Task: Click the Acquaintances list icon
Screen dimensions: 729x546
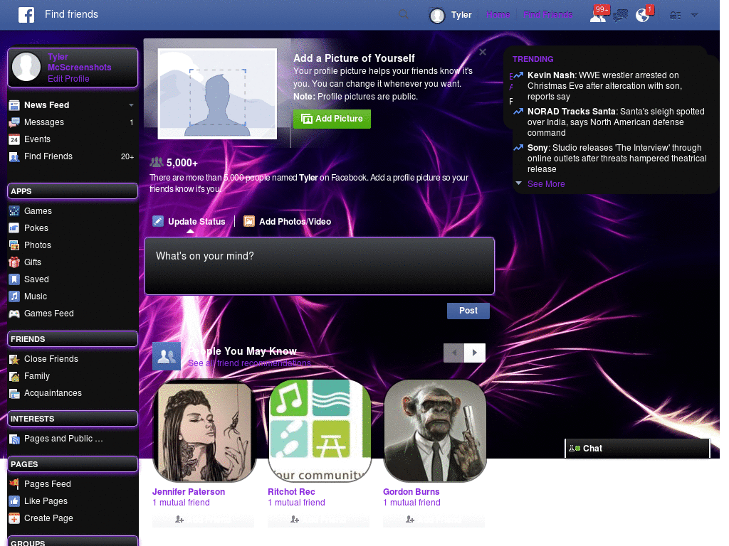Action: (14, 393)
